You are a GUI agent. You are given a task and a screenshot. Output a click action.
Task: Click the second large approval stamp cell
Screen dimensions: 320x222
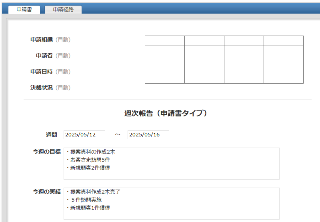point(204,64)
